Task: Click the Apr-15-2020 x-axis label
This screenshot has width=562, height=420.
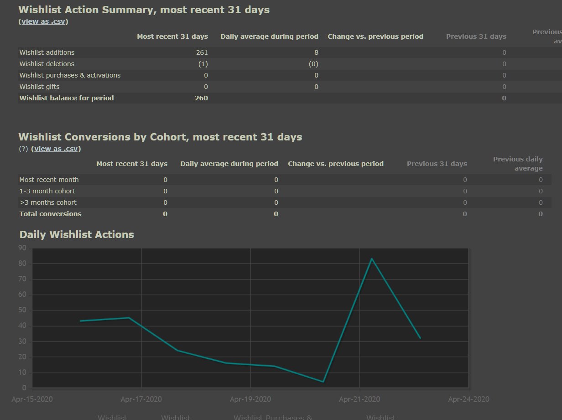Action: tap(32, 399)
